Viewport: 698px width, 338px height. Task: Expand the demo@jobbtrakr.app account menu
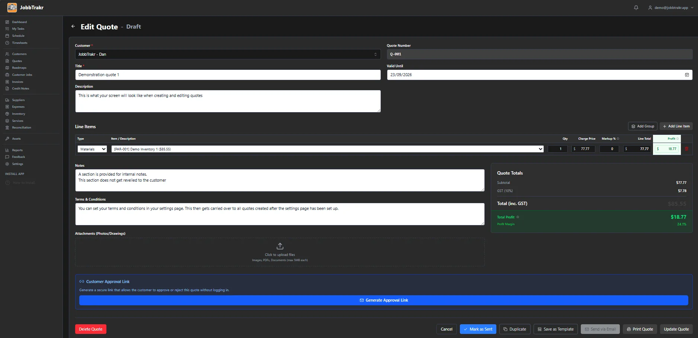(x=671, y=7)
